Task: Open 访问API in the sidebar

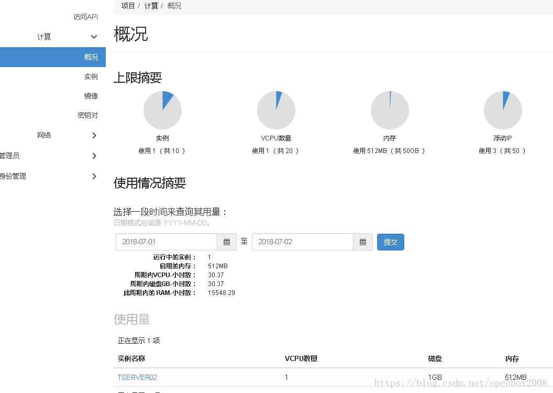Action: (x=85, y=17)
